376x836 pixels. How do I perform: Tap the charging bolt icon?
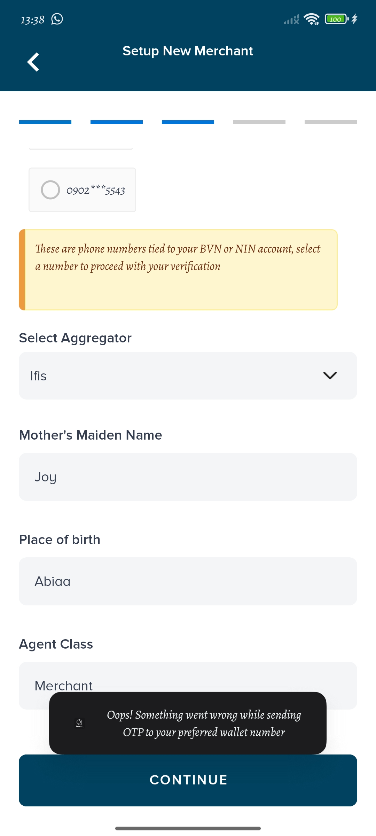[354, 19]
